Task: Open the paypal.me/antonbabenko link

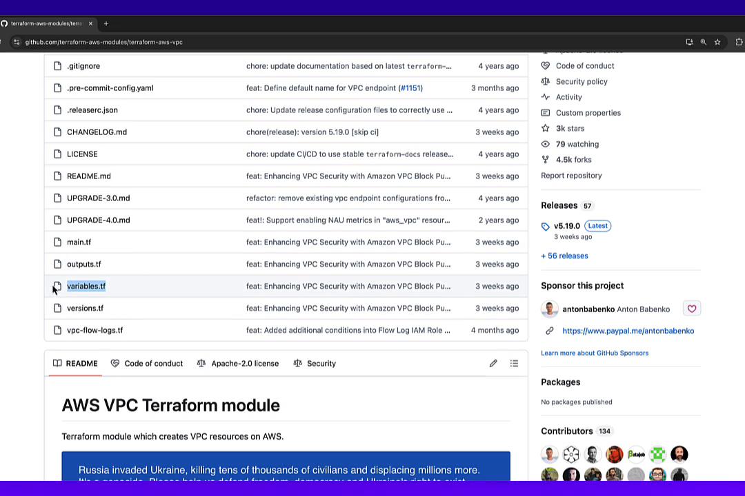Action: click(628, 331)
